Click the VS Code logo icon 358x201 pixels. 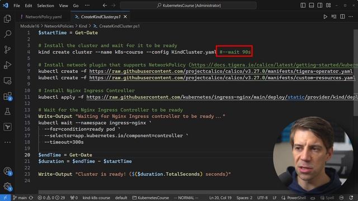(6, 6)
